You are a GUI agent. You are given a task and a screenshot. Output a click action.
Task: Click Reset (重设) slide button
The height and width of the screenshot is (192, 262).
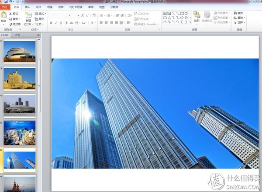coord(39,19)
